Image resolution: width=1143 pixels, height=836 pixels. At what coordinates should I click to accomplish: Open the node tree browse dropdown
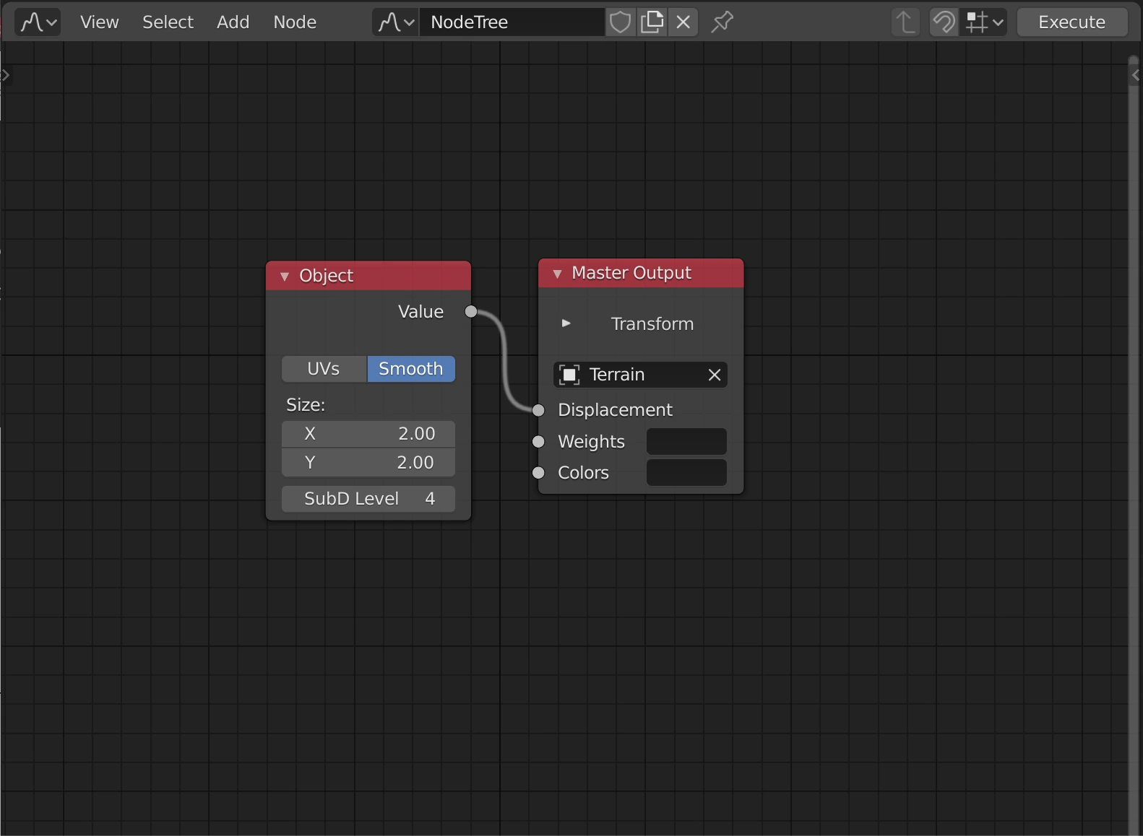[396, 22]
